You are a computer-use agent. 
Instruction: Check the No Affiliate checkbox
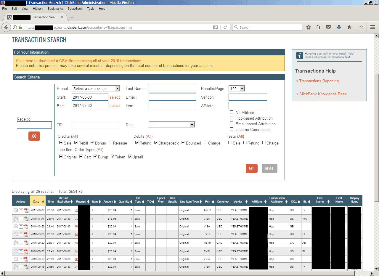pos(232,112)
